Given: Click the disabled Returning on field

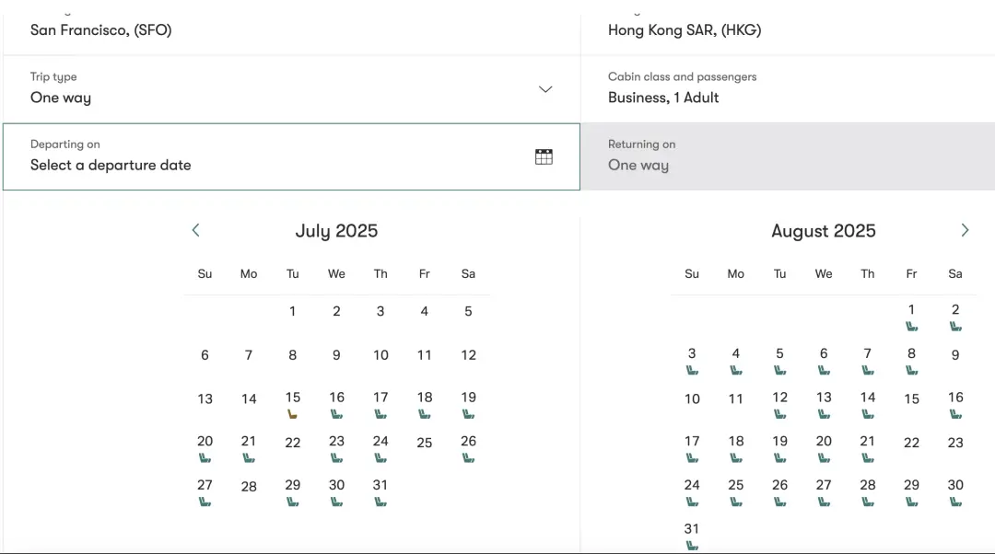Looking at the screenshot, I should click(x=787, y=157).
